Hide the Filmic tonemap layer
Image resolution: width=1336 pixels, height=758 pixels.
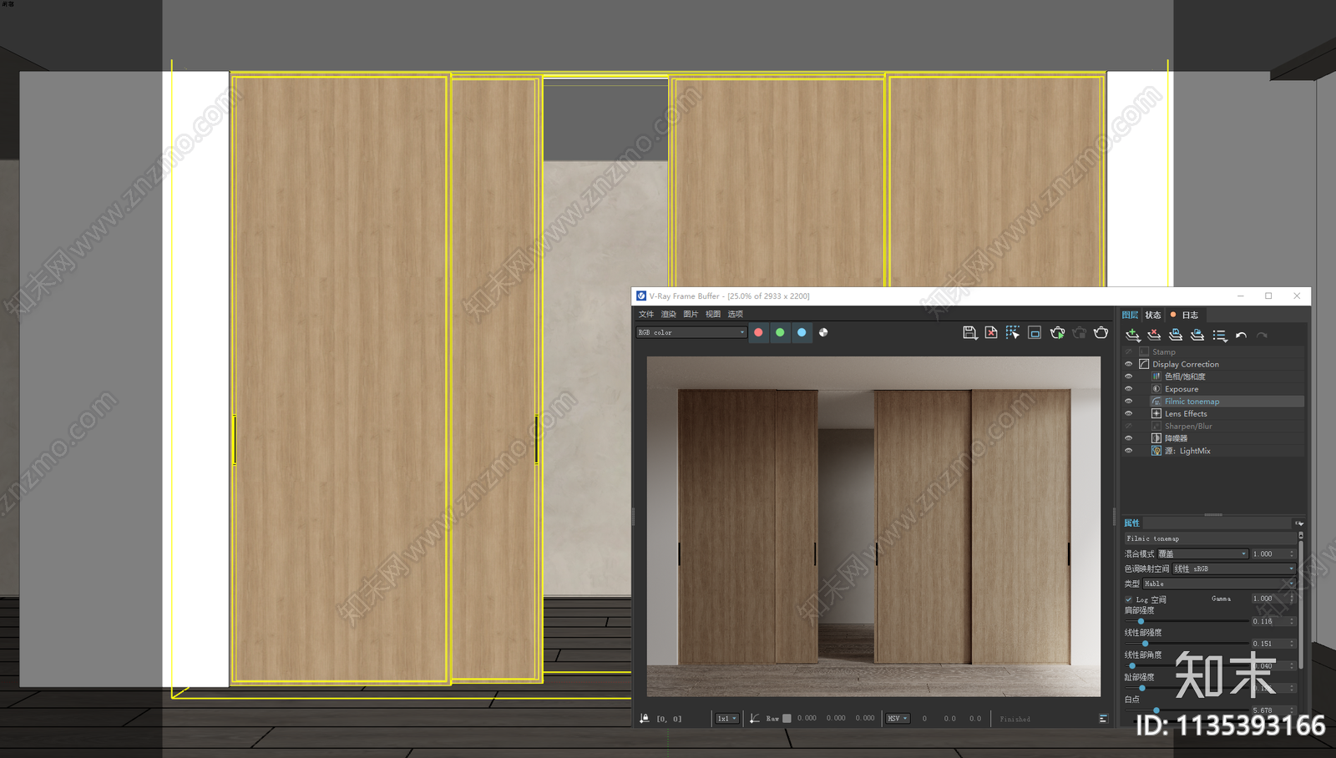click(1129, 402)
